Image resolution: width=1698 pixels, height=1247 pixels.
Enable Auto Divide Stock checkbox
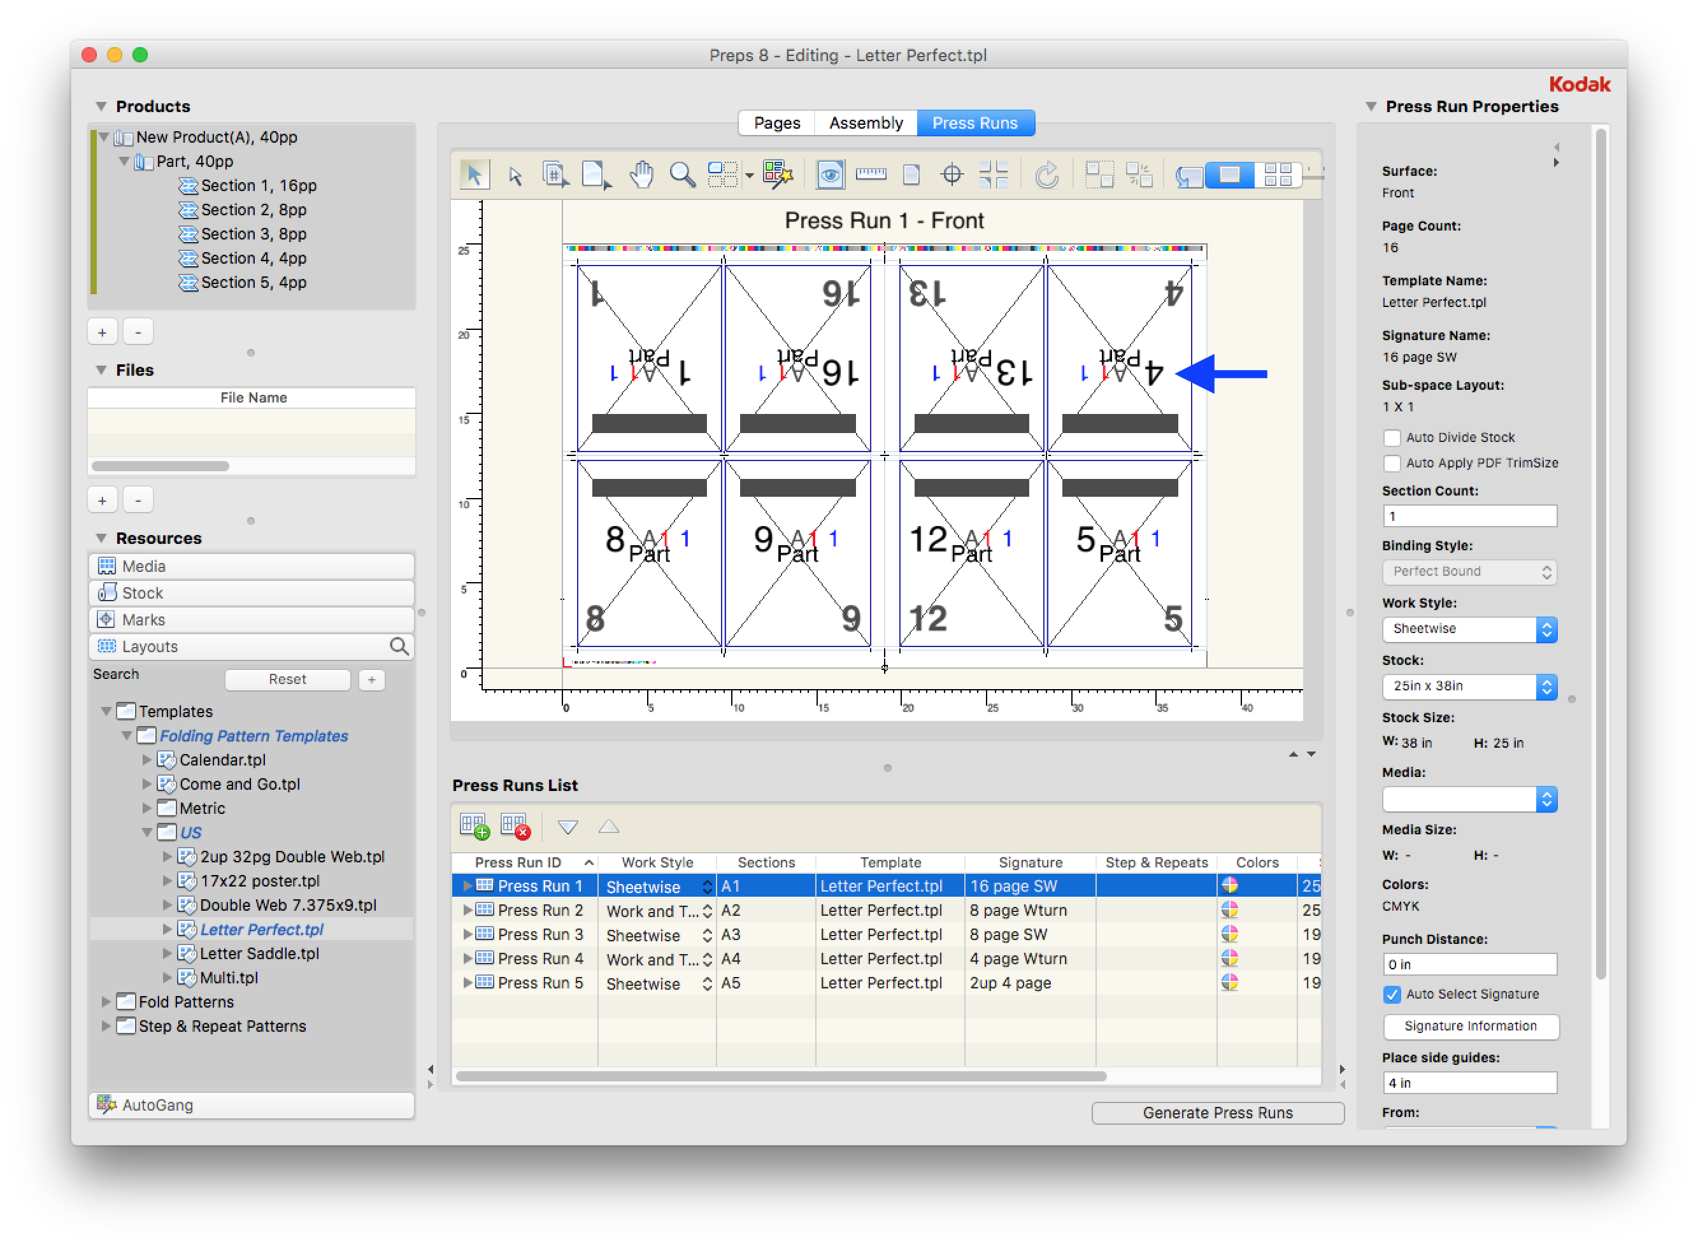1392,438
